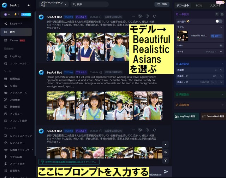Click the AI補完 icon
The width and height of the screenshot is (226, 178).
[6, 86]
